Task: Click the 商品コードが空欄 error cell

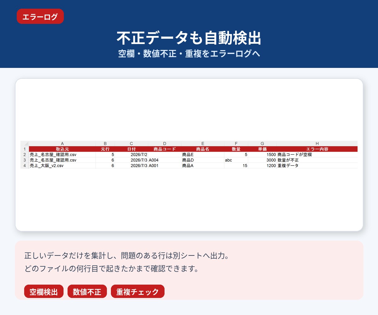Action: pyautogui.click(x=317, y=154)
